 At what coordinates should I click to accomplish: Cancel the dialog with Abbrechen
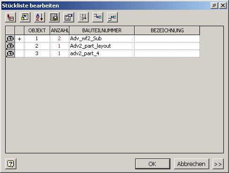click(x=191, y=164)
